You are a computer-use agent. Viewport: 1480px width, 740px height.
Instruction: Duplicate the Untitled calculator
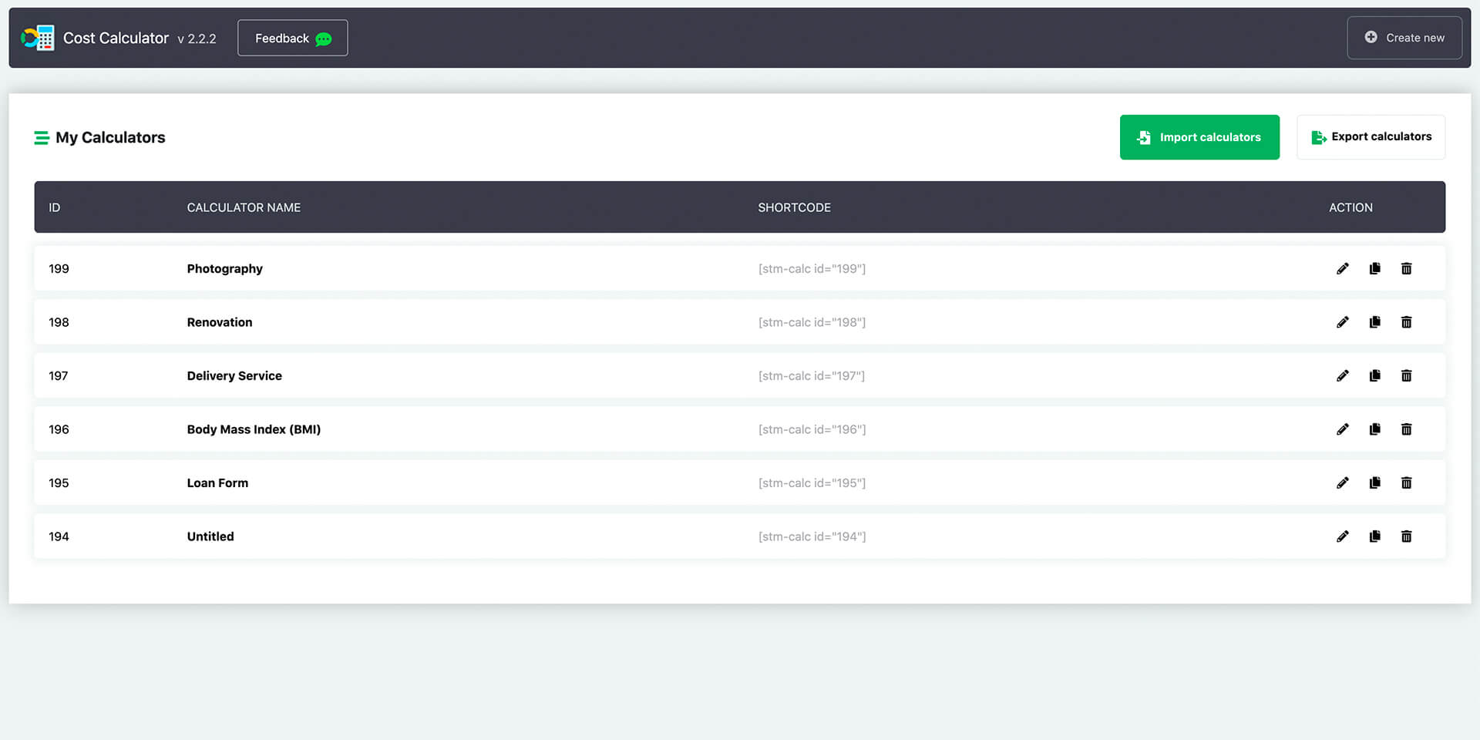coord(1374,536)
